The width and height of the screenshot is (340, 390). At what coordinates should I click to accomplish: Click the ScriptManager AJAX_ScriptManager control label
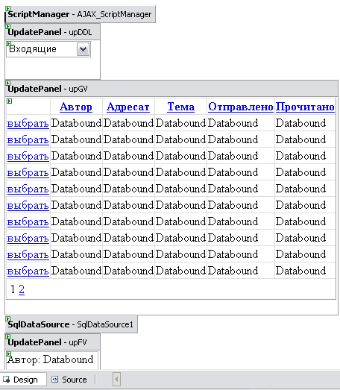(x=80, y=14)
